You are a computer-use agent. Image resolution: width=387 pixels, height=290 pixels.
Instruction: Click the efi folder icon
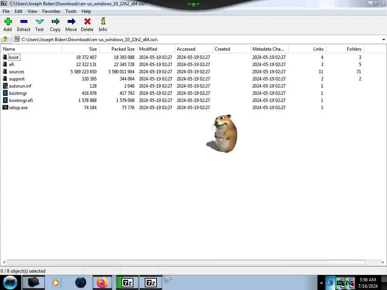point(5,64)
